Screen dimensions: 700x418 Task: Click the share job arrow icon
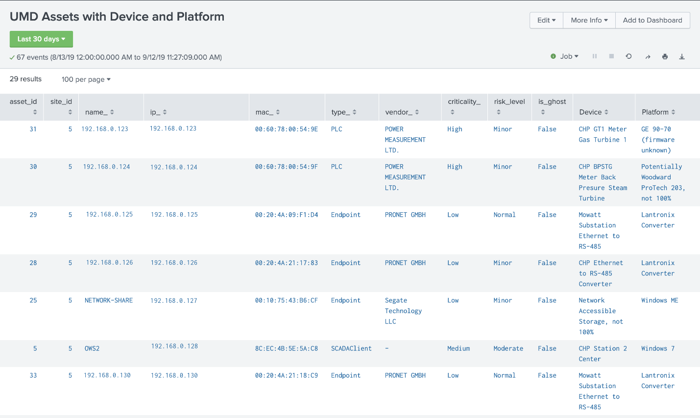coord(648,57)
